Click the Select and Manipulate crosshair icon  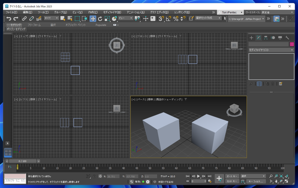point(146,19)
